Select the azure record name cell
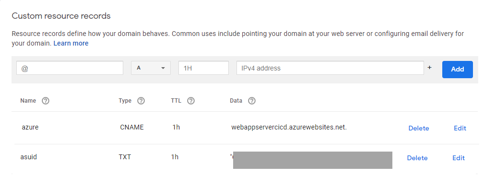The height and width of the screenshot is (177, 484). pos(30,127)
